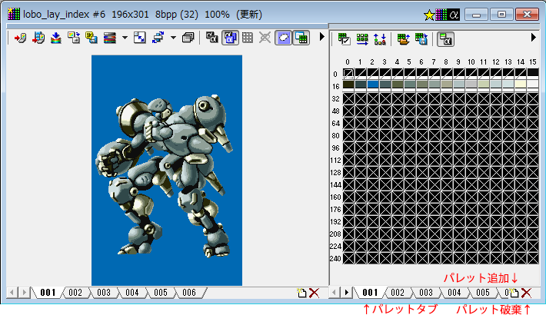
Task: Click the alpha symbol icon in title bar
Action: pyautogui.click(x=454, y=15)
